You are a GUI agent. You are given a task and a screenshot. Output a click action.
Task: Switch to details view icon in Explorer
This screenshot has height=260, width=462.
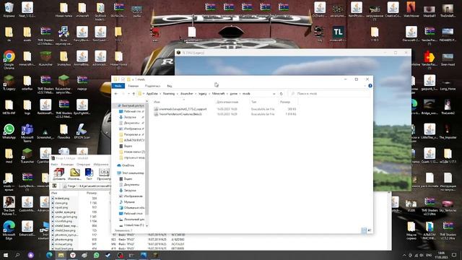coord(364,230)
